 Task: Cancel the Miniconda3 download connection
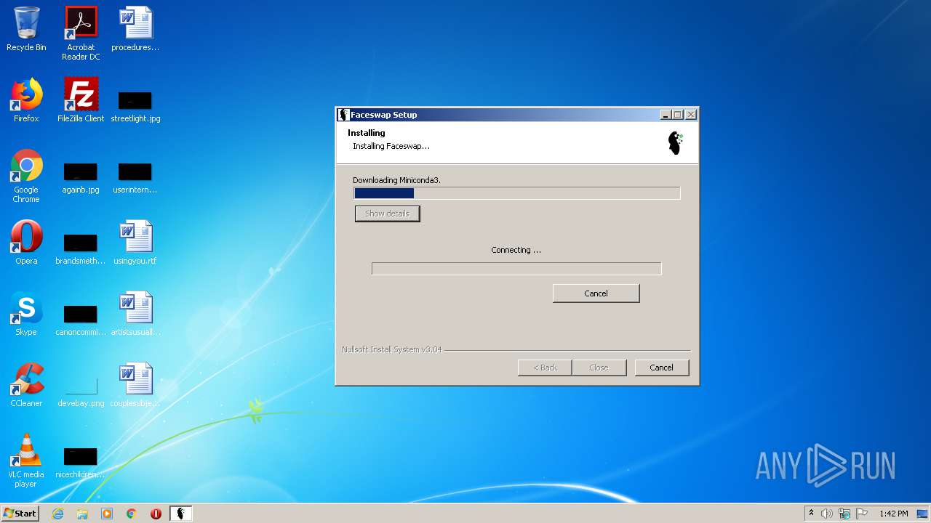[596, 293]
